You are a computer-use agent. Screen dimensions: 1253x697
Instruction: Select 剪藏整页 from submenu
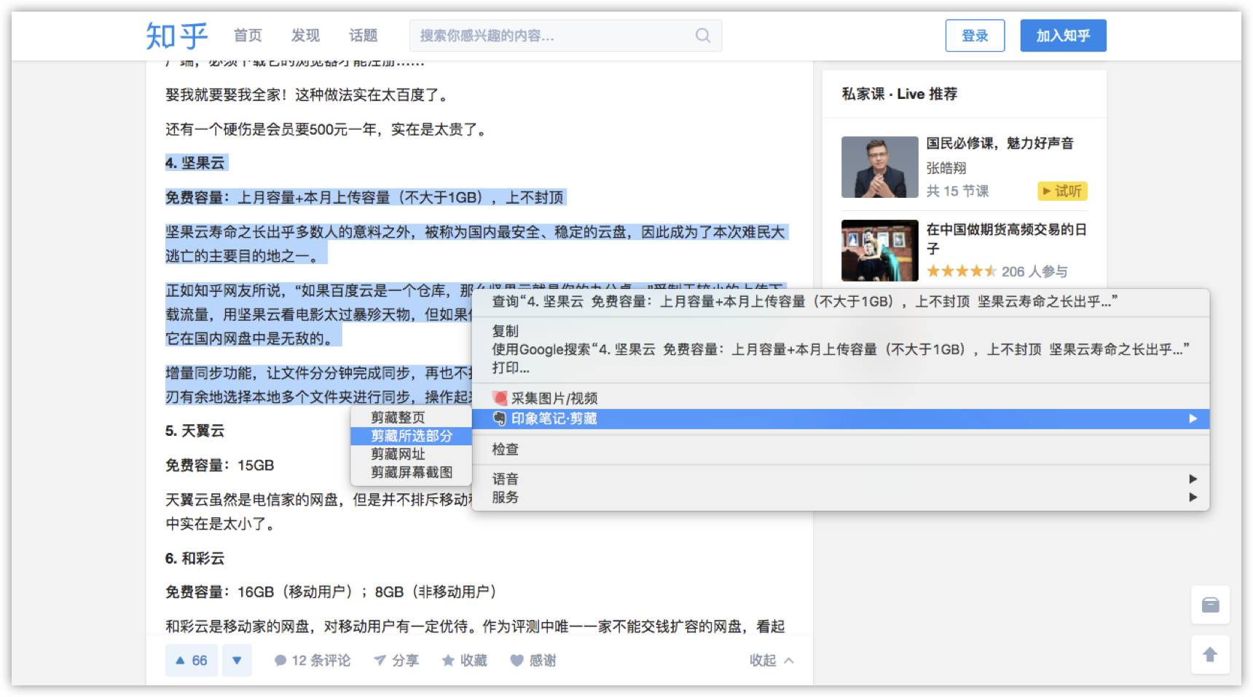(x=412, y=417)
